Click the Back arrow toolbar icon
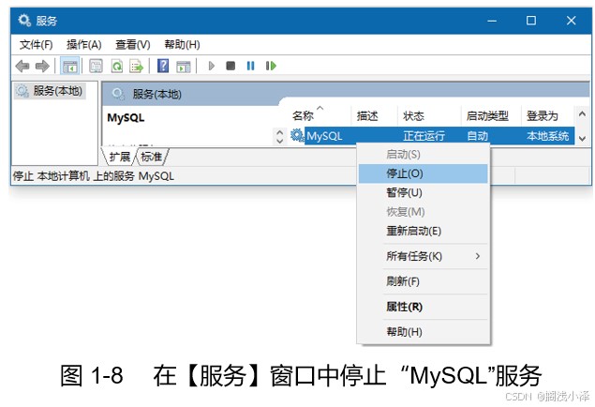The image size is (595, 407). [x=22, y=66]
